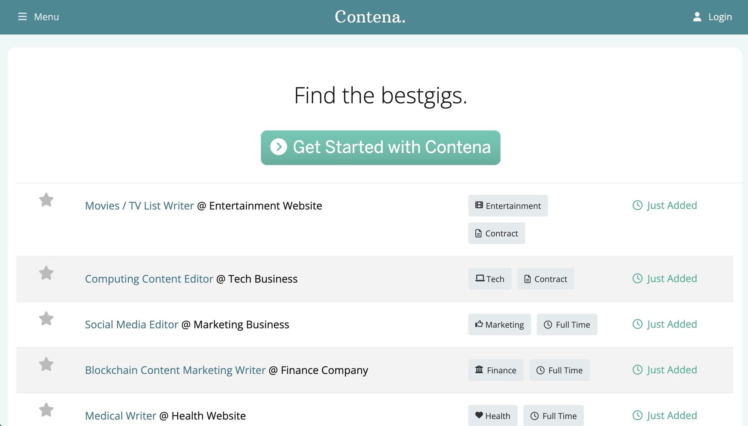Click the clock icon beside Social Media Editor's Just Added
The width and height of the screenshot is (748, 426).
pos(637,324)
